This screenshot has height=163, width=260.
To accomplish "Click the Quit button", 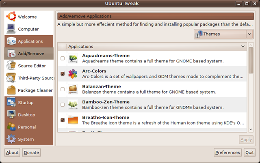I will [x=249, y=152].
